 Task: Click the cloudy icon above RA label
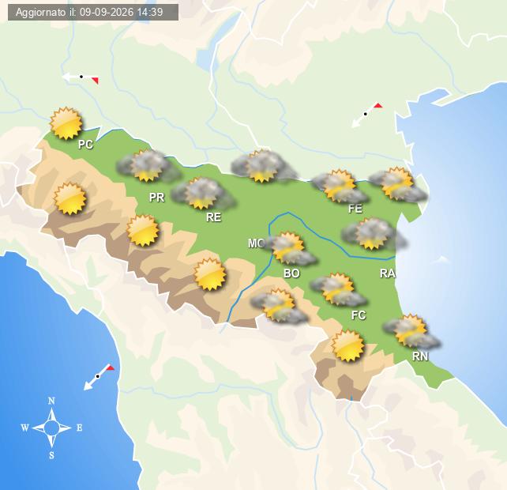374,234
